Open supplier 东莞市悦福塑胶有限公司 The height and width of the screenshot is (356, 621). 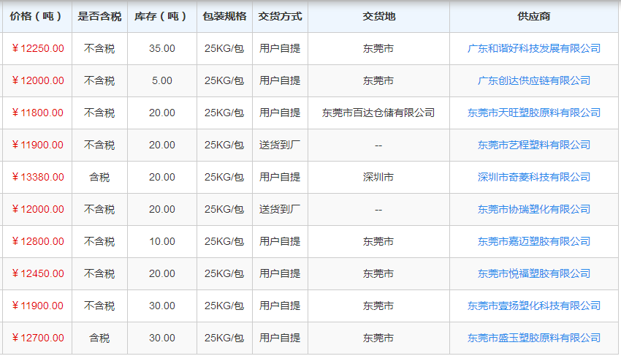(x=533, y=273)
